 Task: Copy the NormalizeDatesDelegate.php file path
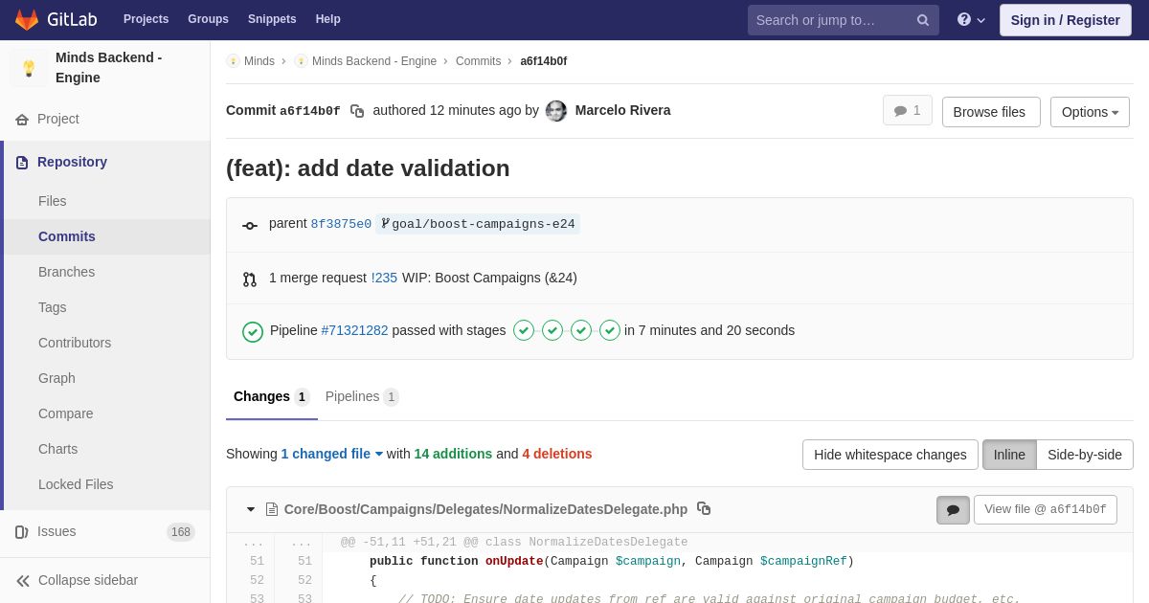click(704, 508)
